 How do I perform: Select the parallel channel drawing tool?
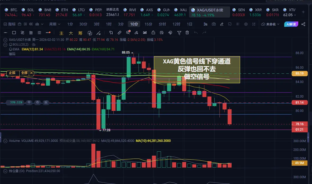tap(22, 33)
